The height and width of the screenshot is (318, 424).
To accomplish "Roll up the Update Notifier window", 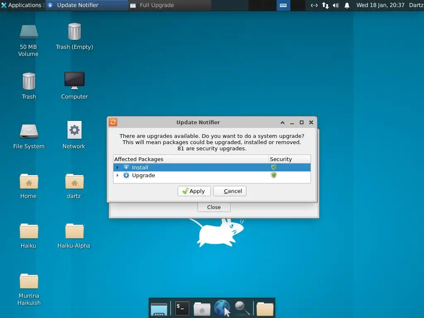I will point(282,123).
